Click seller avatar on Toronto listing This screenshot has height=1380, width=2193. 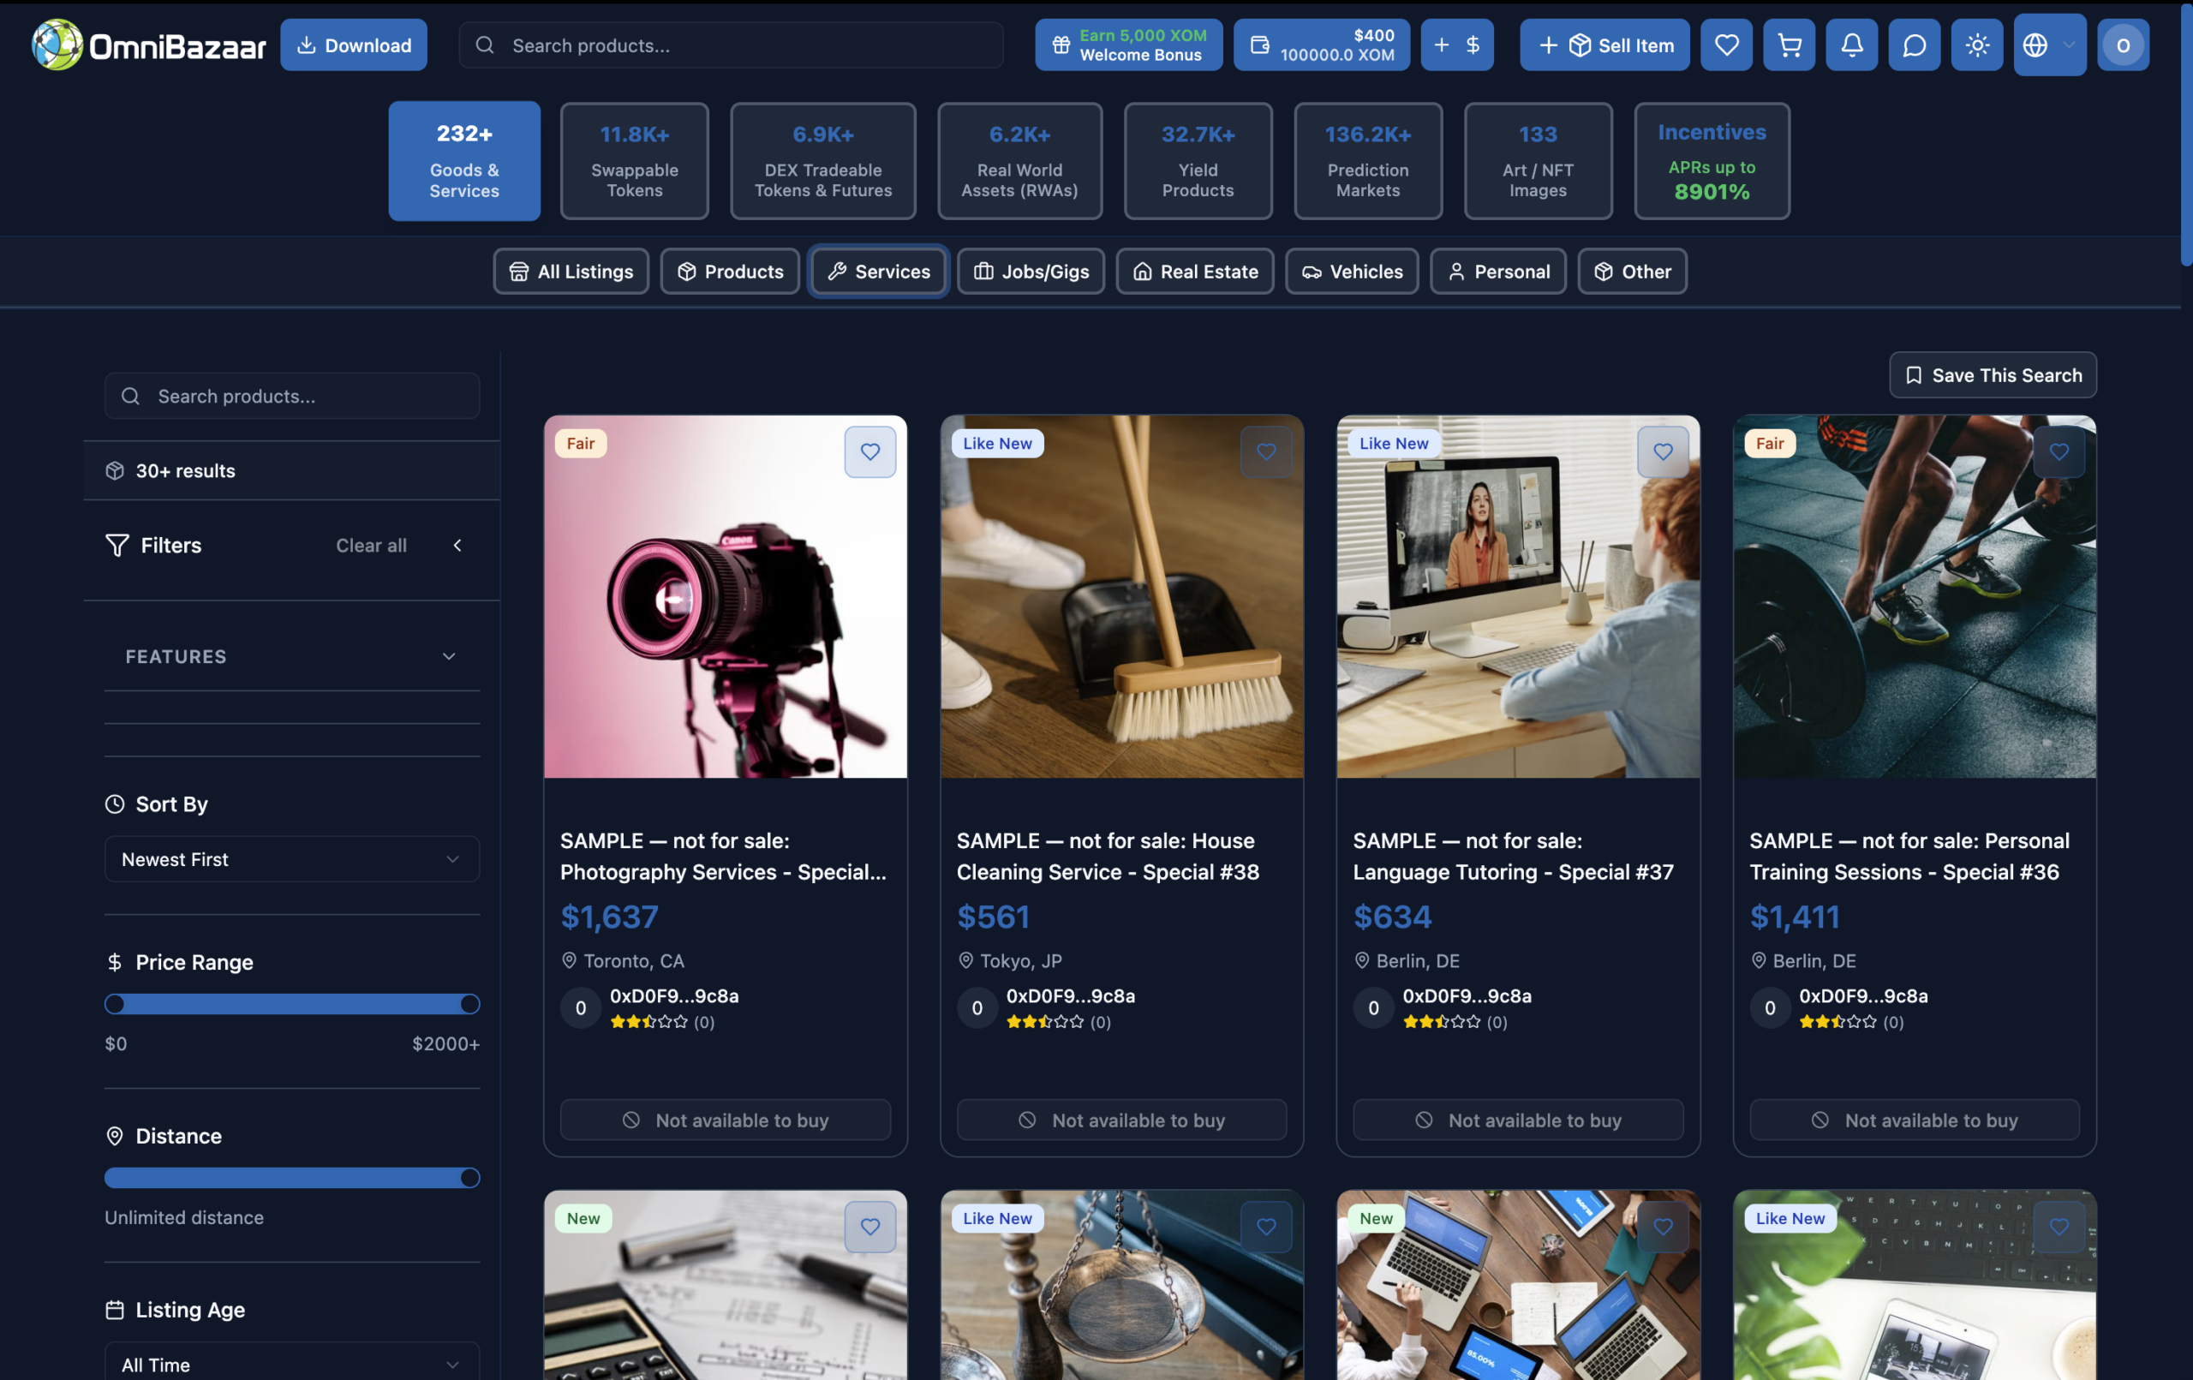coord(580,1007)
